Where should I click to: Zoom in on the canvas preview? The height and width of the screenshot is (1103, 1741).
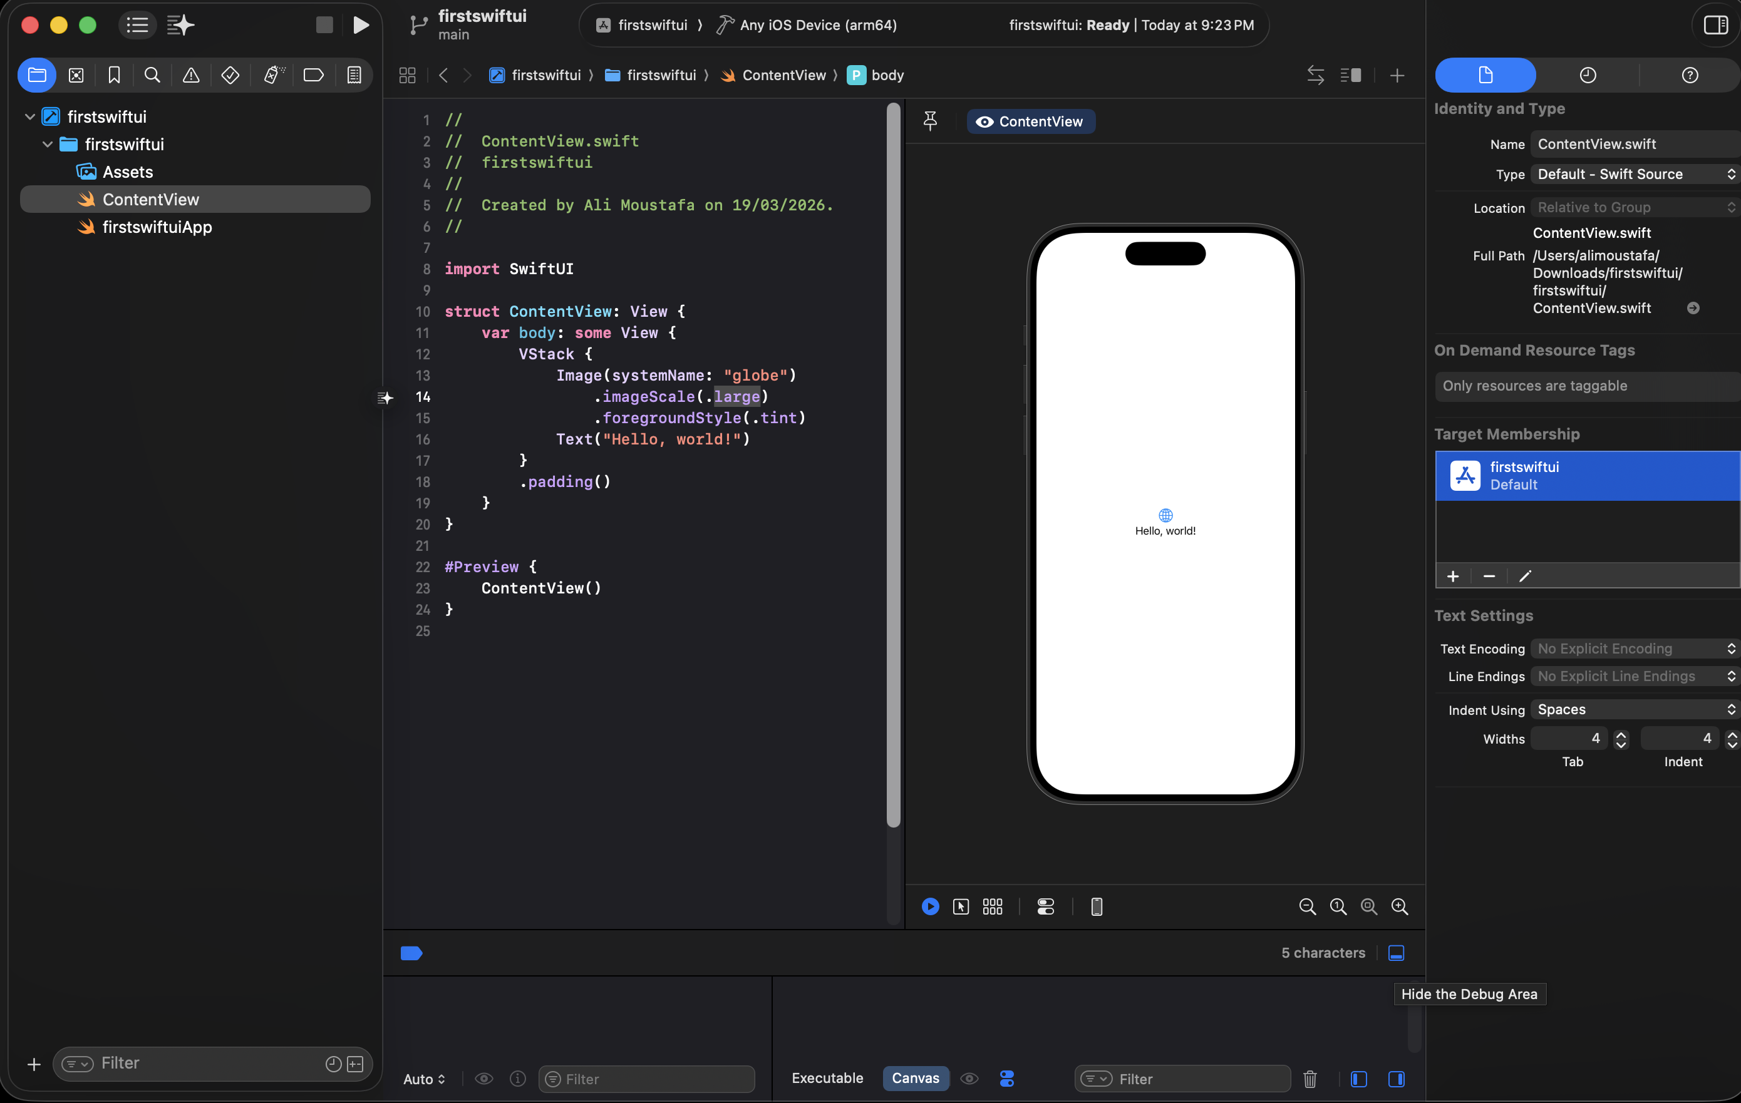[x=1400, y=906]
